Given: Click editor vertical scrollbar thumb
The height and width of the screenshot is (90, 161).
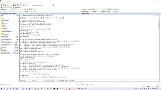Looking at the screenshot, I should coord(159,25).
